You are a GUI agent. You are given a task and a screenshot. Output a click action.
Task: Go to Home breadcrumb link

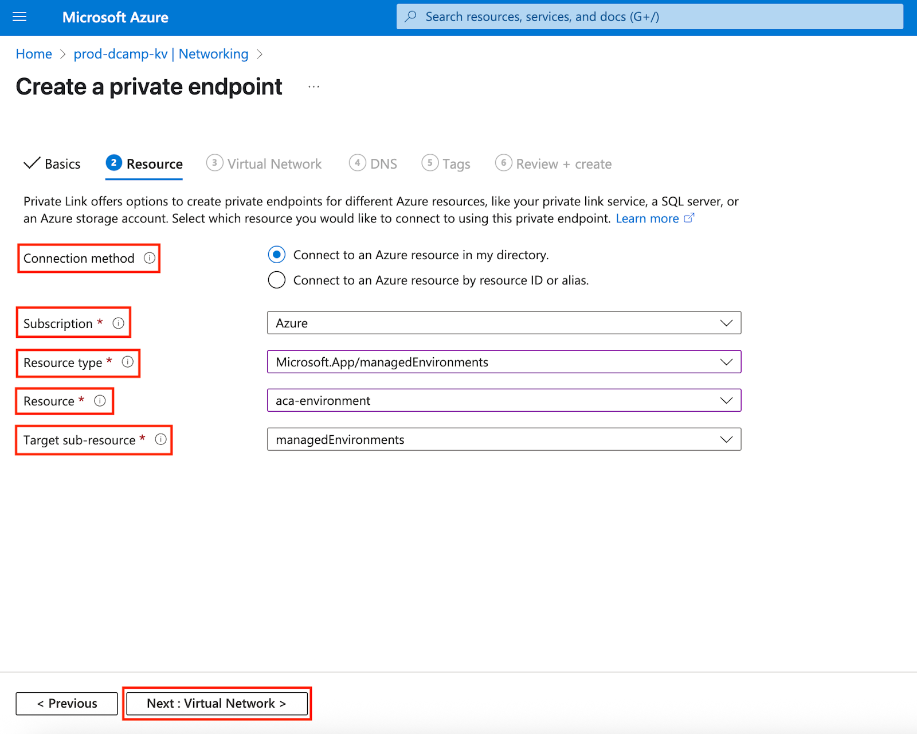point(34,54)
